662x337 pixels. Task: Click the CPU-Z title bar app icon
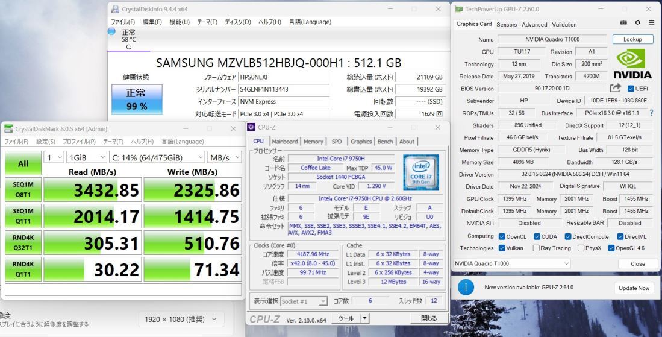(x=252, y=127)
